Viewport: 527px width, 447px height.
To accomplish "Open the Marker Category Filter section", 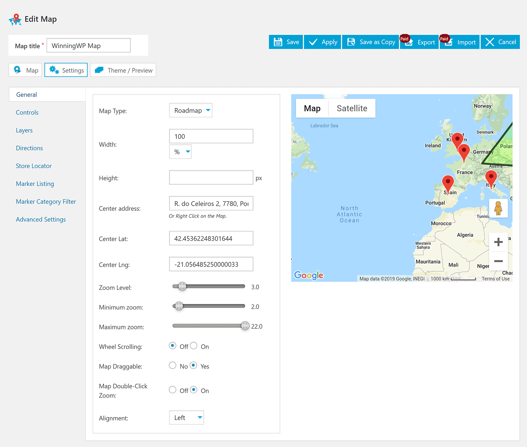I will pyautogui.click(x=46, y=201).
